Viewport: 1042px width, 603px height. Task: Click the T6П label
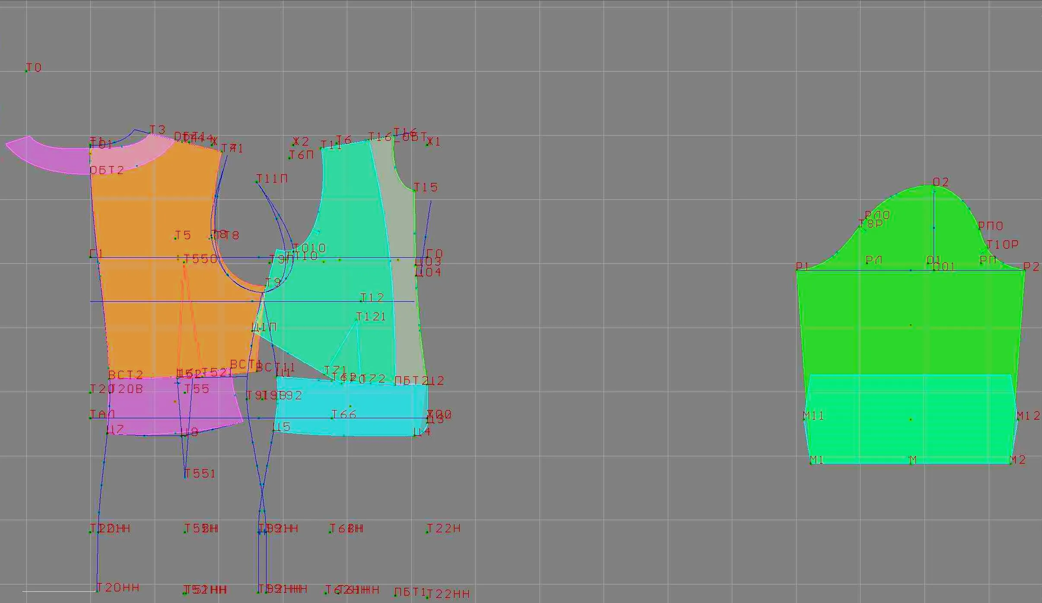click(x=302, y=155)
